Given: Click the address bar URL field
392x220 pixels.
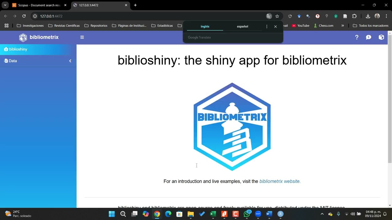Looking at the screenshot, I should (x=150, y=16).
